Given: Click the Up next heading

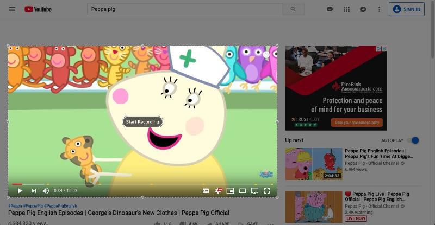Looking at the screenshot, I should pyautogui.click(x=294, y=140).
